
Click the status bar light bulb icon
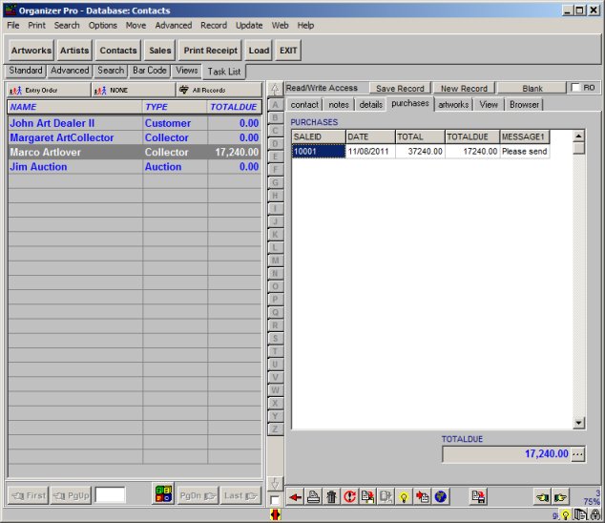(x=566, y=515)
